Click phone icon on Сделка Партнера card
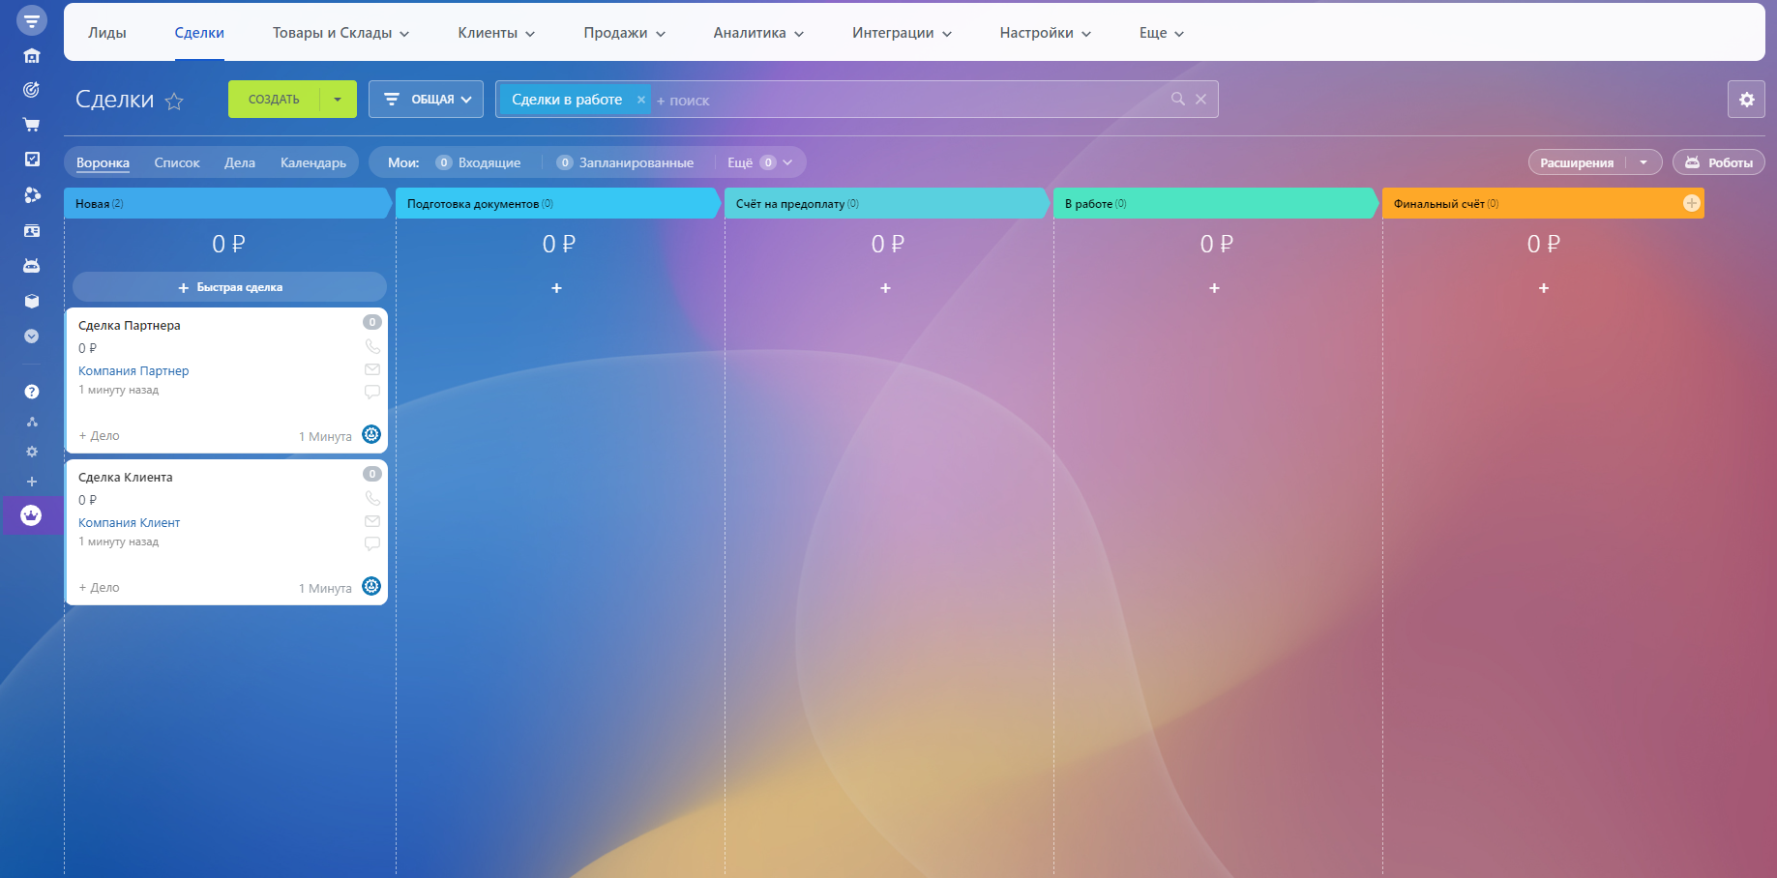The width and height of the screenshot is (1777, 878). pyautogui.click(x=372, y=346)
